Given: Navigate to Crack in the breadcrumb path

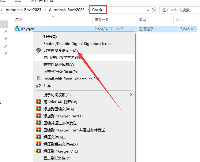Looking at the screenshot, I should click(97, 10).
